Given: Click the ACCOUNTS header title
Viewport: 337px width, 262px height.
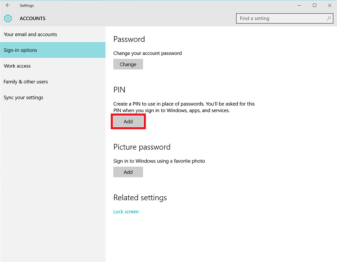Looking at the screenshot, I should pos(33,18).
